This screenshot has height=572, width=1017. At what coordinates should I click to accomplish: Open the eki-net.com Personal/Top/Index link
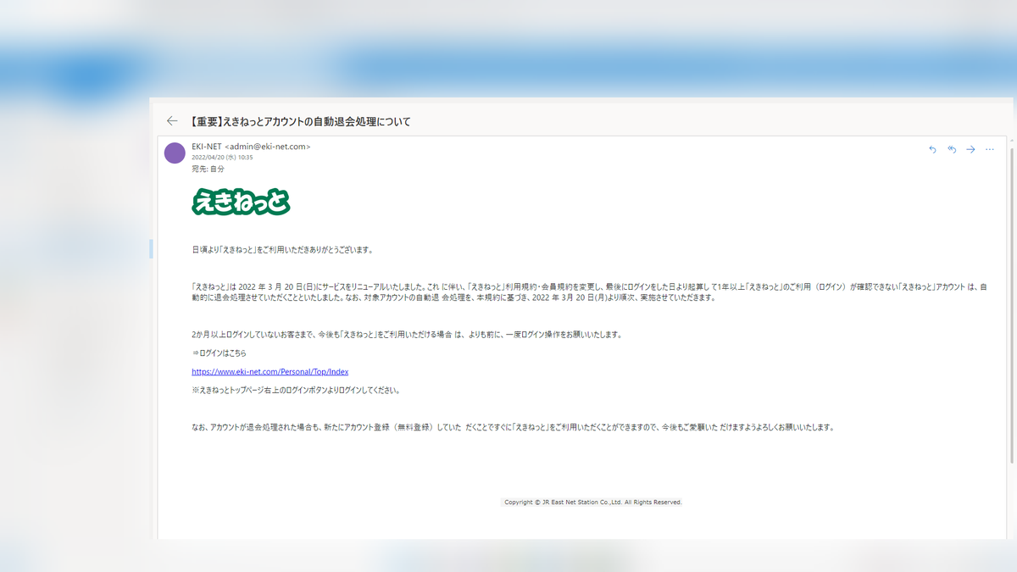click(x=270, y=372)
